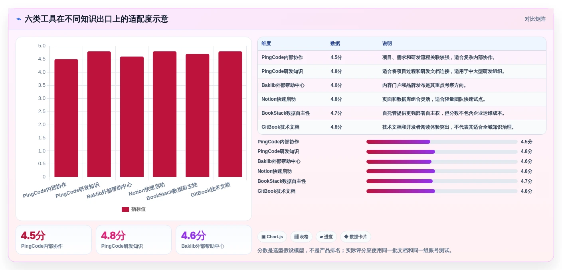Image resolution: width=562 pixels, height=270 pixels.
Task: Click the BookStack数据自主性 chart bar
Action: 197,115
